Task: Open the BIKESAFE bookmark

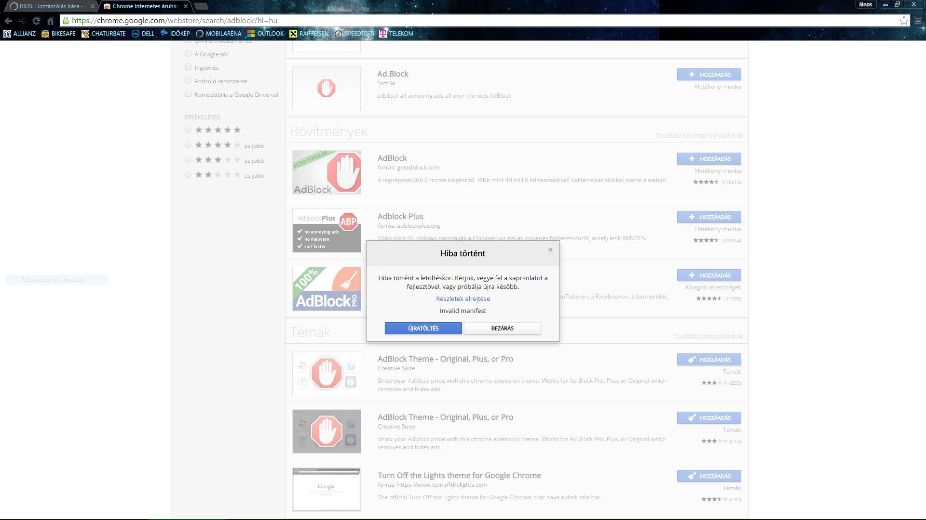Action: click(58, 34)
